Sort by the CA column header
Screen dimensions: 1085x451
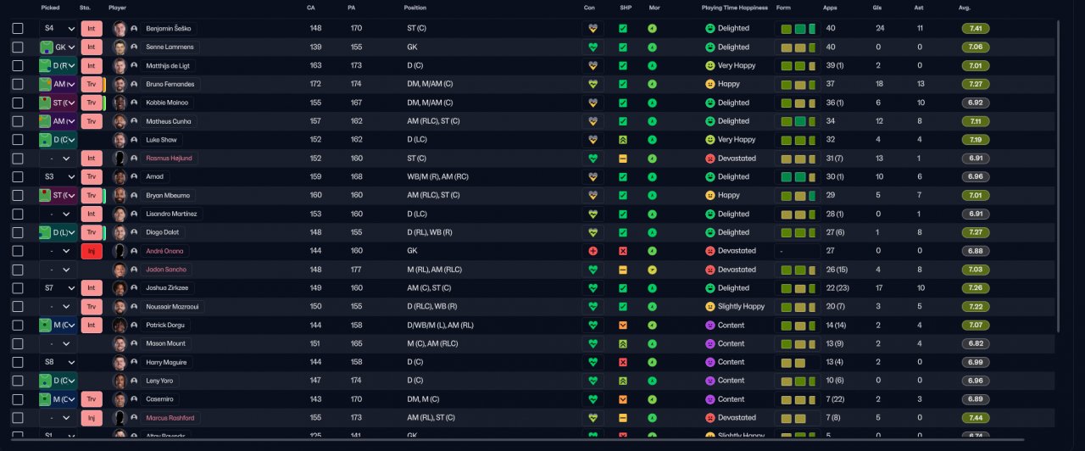pos(311,8)
